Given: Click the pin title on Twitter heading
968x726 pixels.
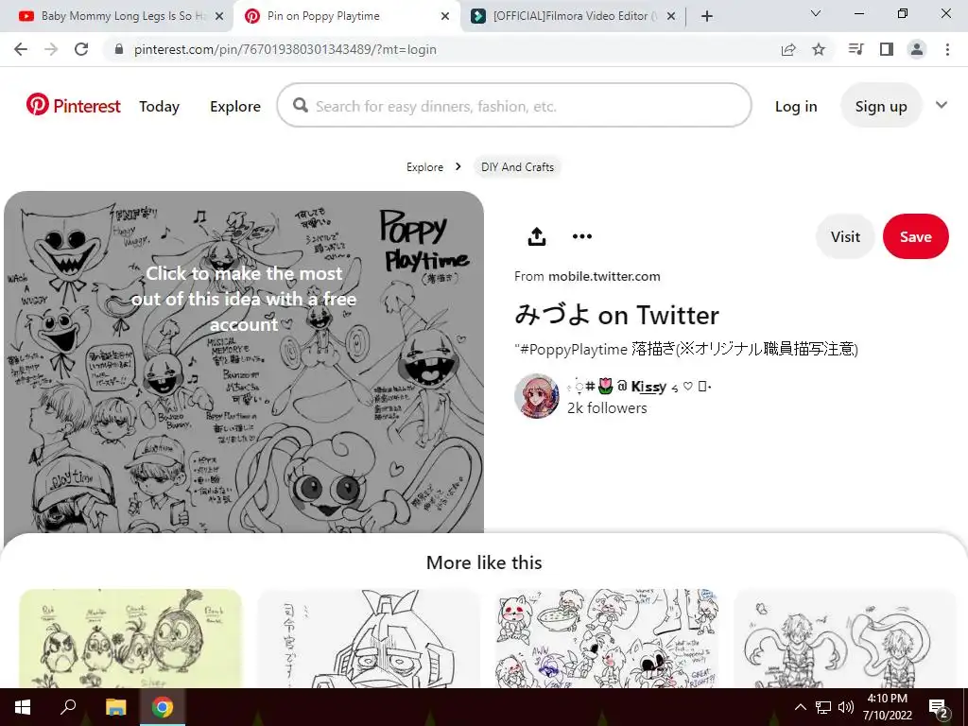Looking at the screenshot, I should click(x=616, y=316).
